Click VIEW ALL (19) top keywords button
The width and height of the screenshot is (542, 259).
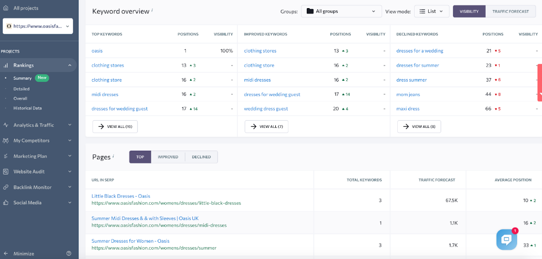(115, 126)
